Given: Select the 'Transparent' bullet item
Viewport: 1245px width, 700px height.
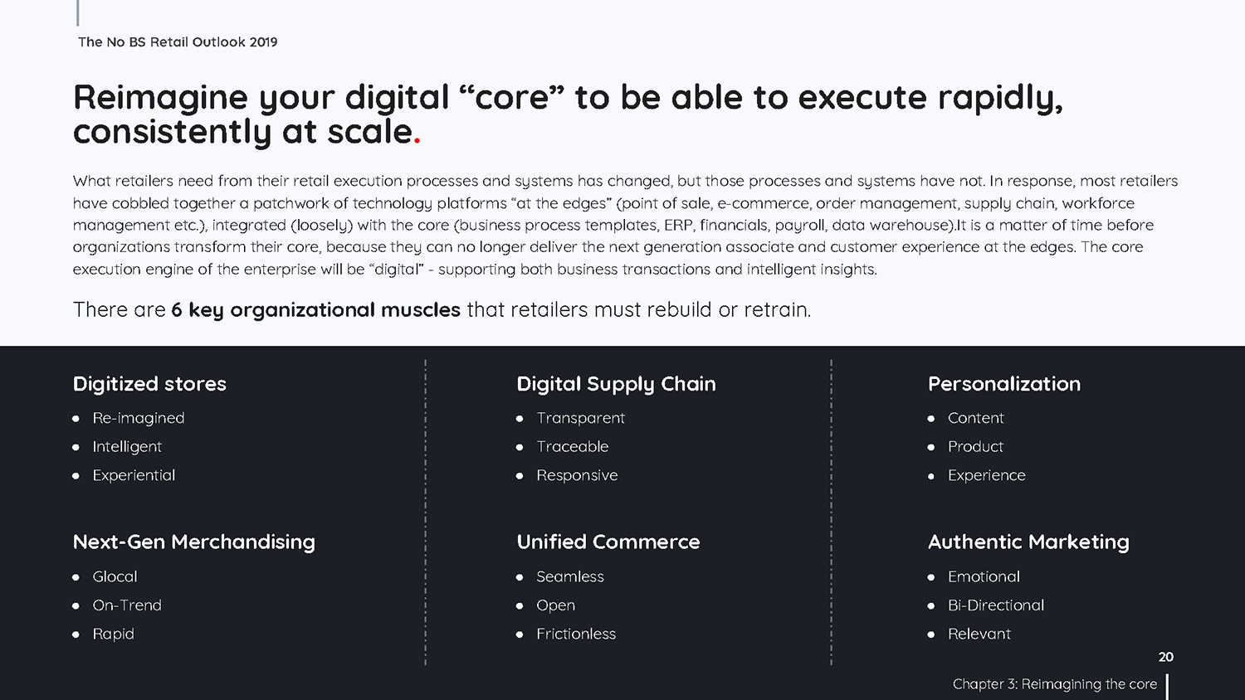Looking at the screenshot, I should 580,418.
